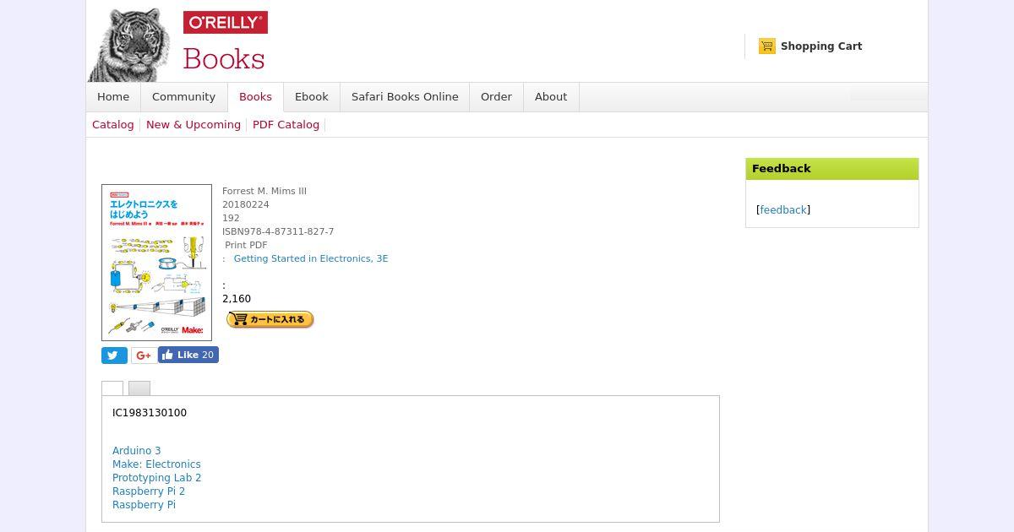Screen dimensions: 1014x532
Task: Like the book with the Facebook Like button
Action: [x=188, y=355]
